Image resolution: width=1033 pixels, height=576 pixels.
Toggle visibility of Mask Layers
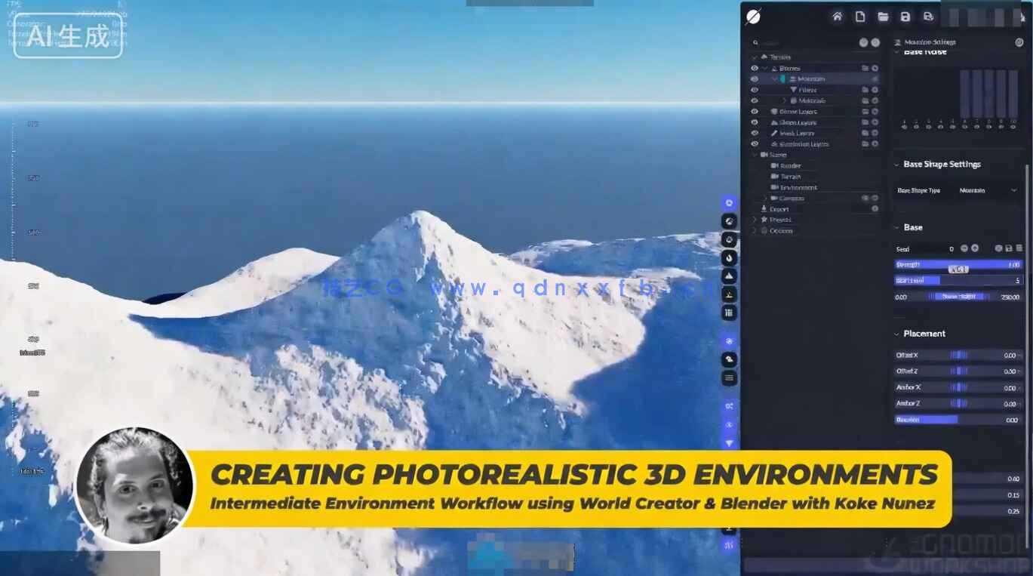tap(755, 133)
